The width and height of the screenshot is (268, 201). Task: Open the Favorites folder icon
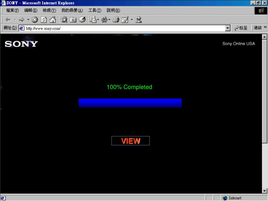(x=73, y=20)
